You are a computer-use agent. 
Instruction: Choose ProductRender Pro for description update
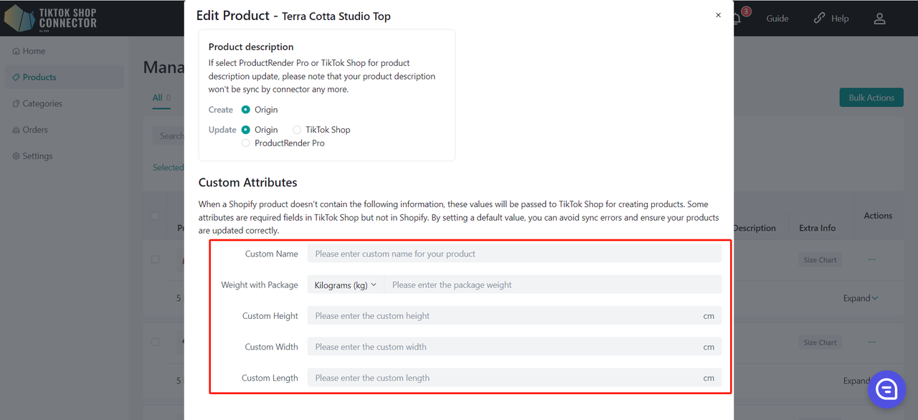[x=246, y=143]
